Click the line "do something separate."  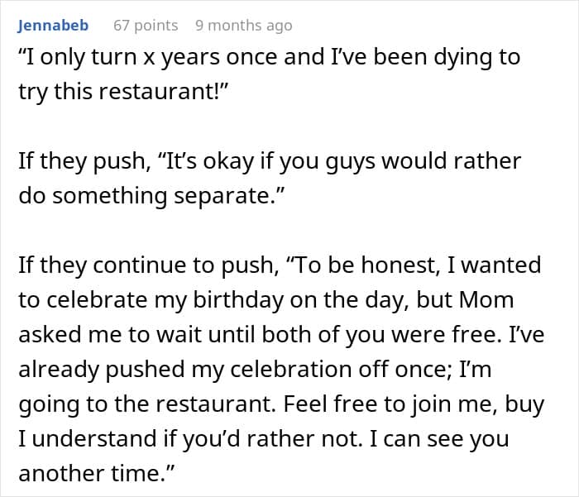pyautogui.click(x=151, y=196)
